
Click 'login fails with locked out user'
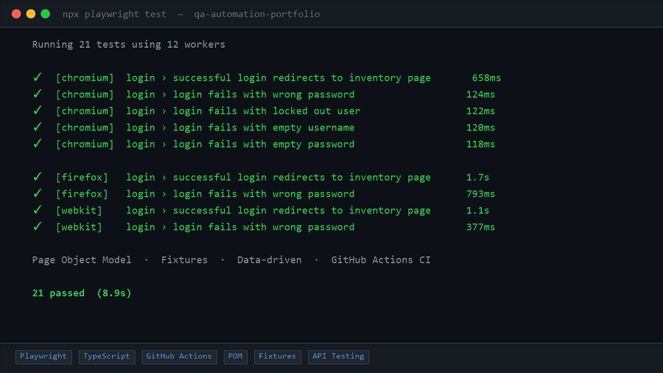pyautogui.click(x=267, y=111)
